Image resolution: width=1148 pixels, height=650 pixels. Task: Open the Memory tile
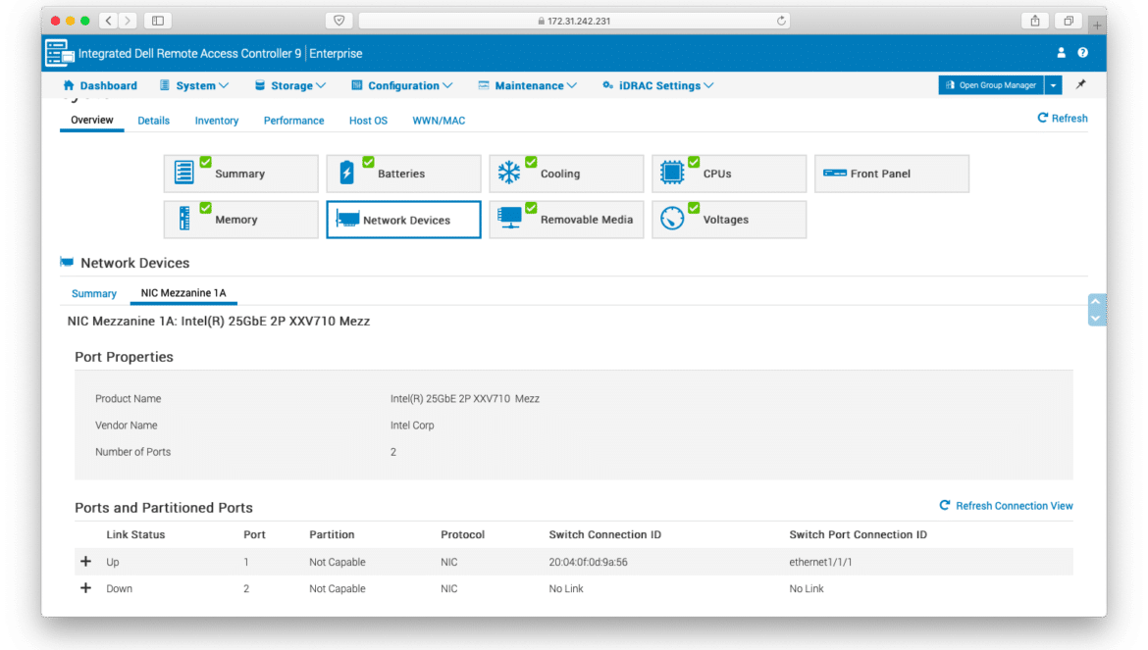[x=240, y=220]
